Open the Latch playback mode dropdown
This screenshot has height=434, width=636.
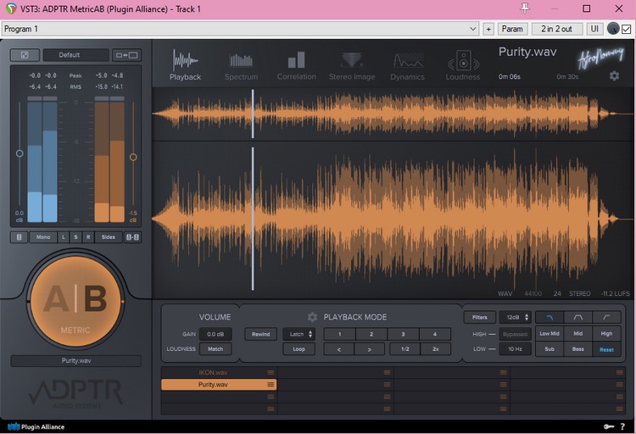click(x=299, y=334)
